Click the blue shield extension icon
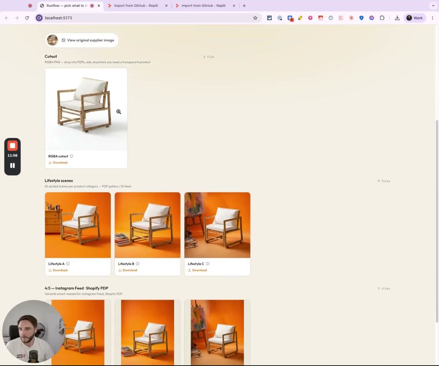Viewport: 439px width, 366px height. pos(361,18)
